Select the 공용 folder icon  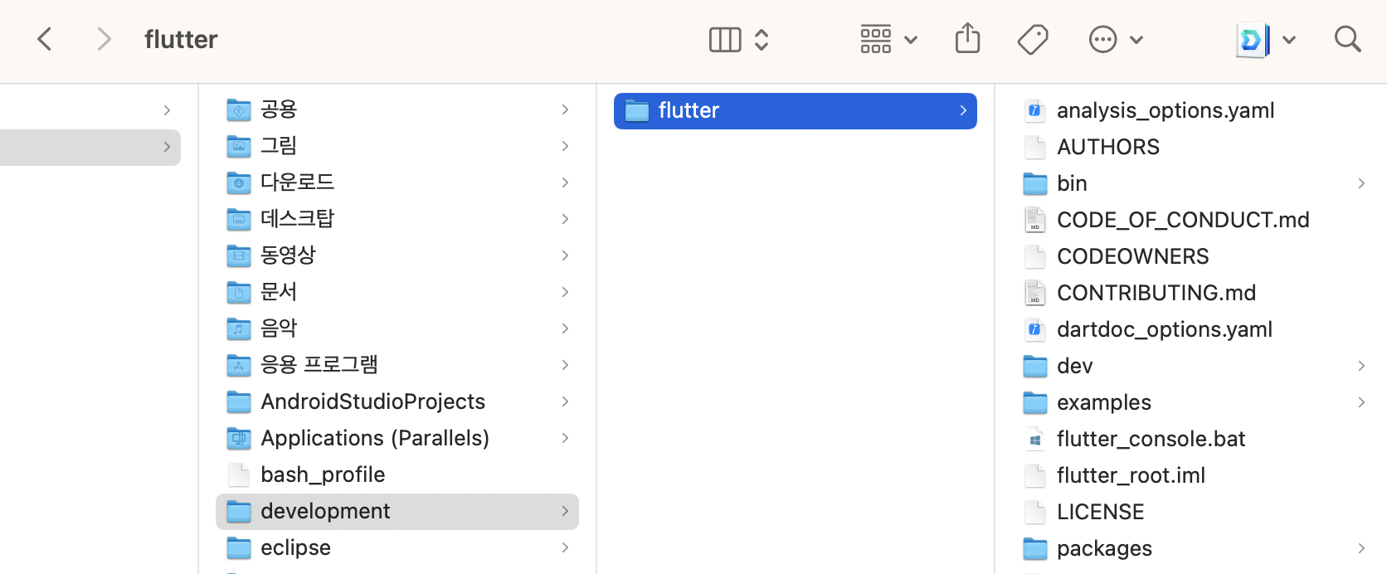tap(239, 109)
